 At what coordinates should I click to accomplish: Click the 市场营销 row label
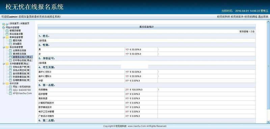[x=43, y=90]
